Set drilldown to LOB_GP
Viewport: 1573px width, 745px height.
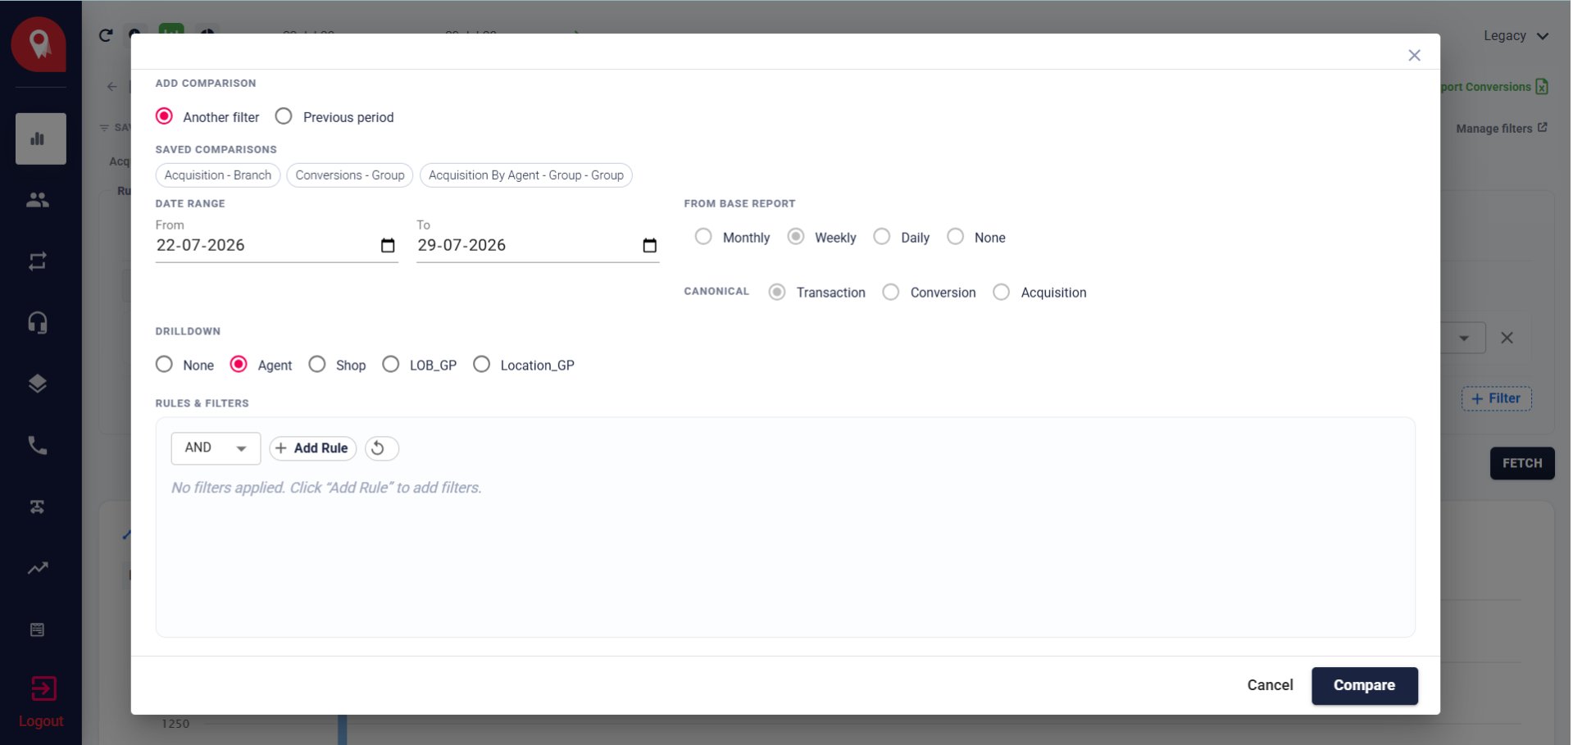[391, 364]
